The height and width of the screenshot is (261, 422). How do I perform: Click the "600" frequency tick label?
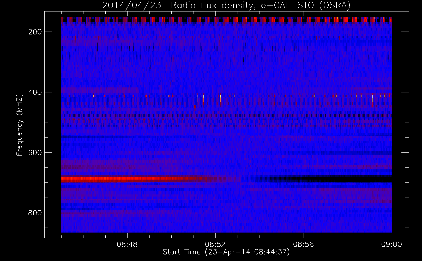click(35, 153)
